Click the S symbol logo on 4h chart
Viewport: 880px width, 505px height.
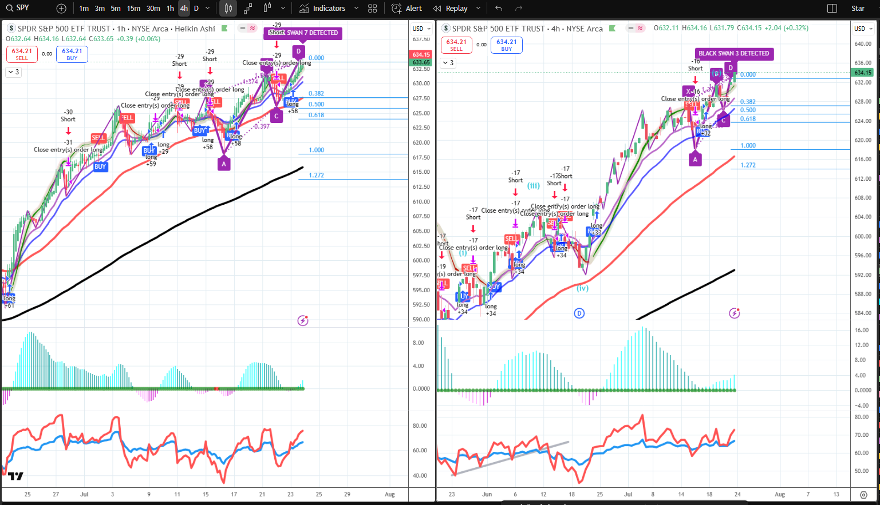pos(445,28)
